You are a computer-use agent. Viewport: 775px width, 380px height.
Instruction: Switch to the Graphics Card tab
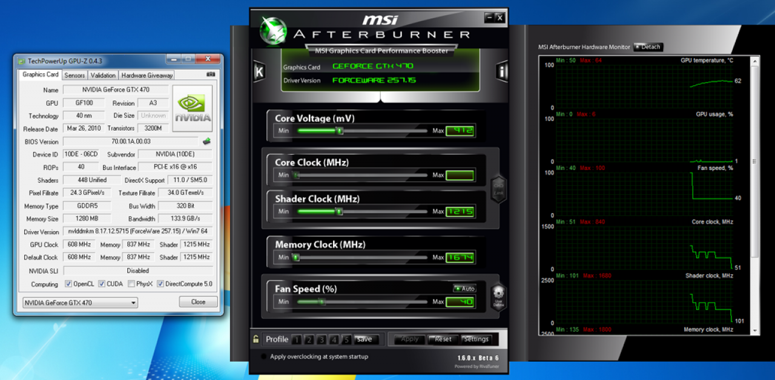click(x=41, y=75)
